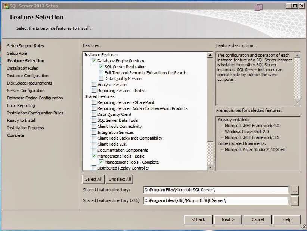Click the Already installed heading

(x=233, y=120)
